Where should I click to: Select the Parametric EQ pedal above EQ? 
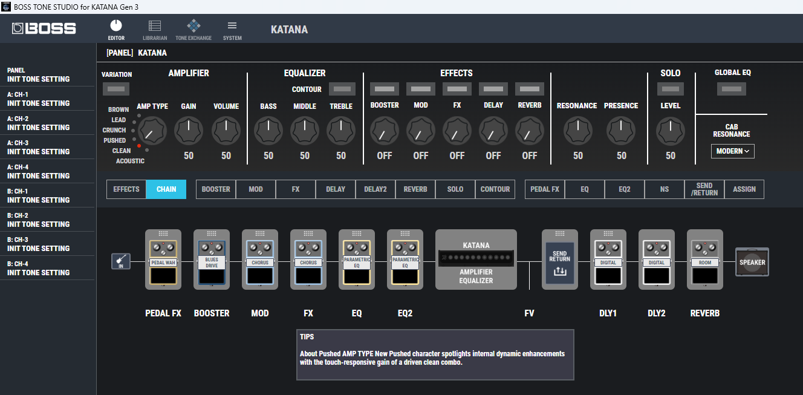coord(357,263)
